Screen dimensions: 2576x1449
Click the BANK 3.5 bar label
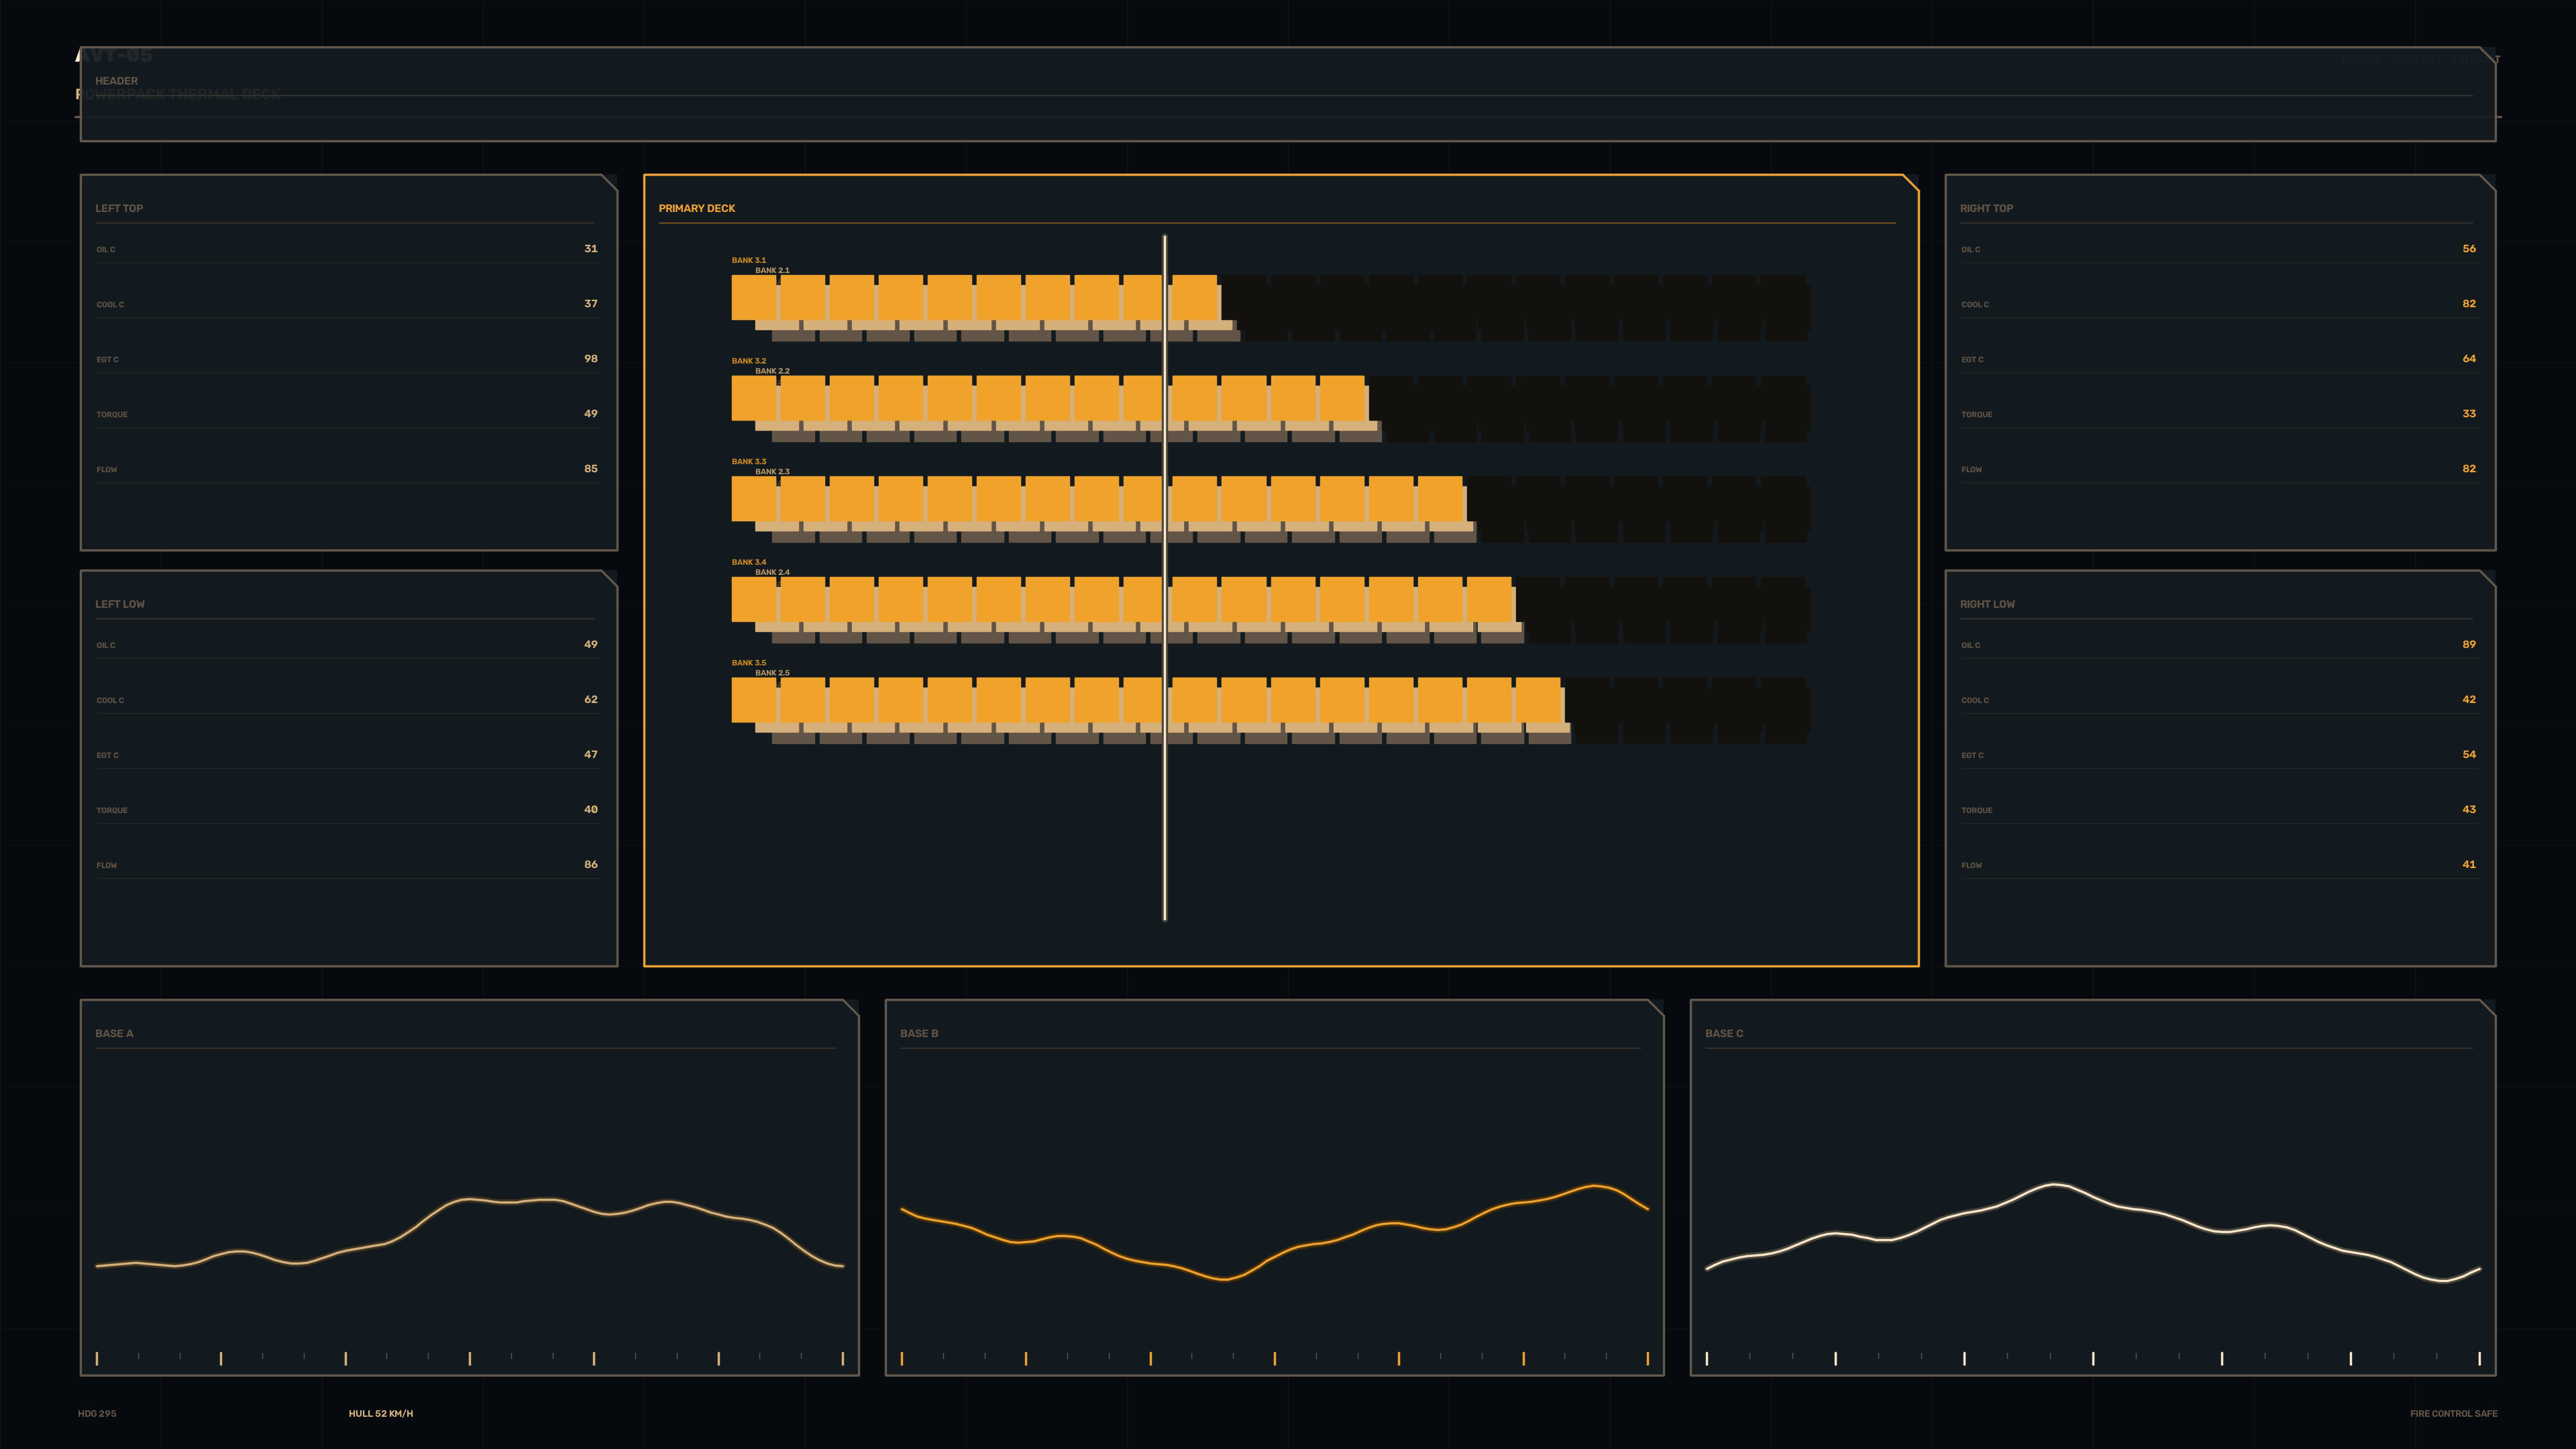[x=748, y=662]
